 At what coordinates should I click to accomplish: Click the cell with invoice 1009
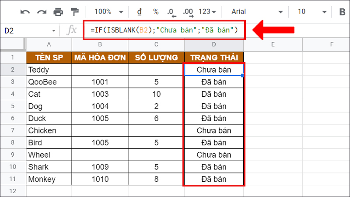tap(100, 167)
